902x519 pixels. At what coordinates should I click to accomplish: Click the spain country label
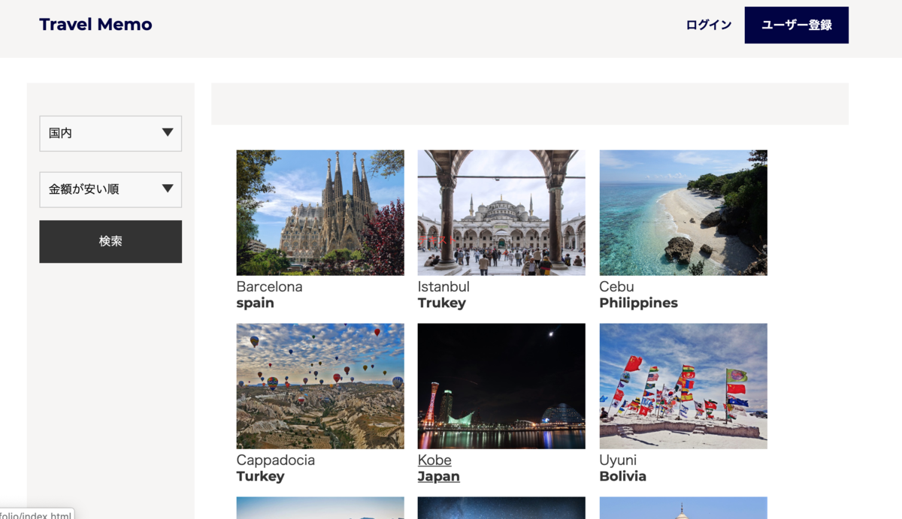[256, 303]
